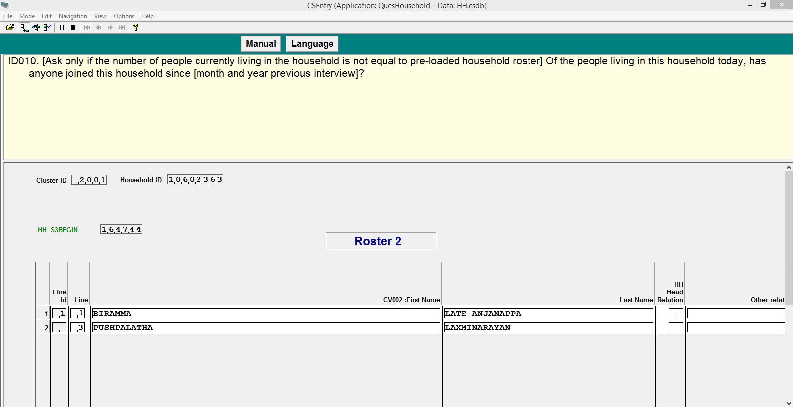The height and width of the screenshot is (407, 793).
Task: Open the Mode menu
Action: [27, 16]
